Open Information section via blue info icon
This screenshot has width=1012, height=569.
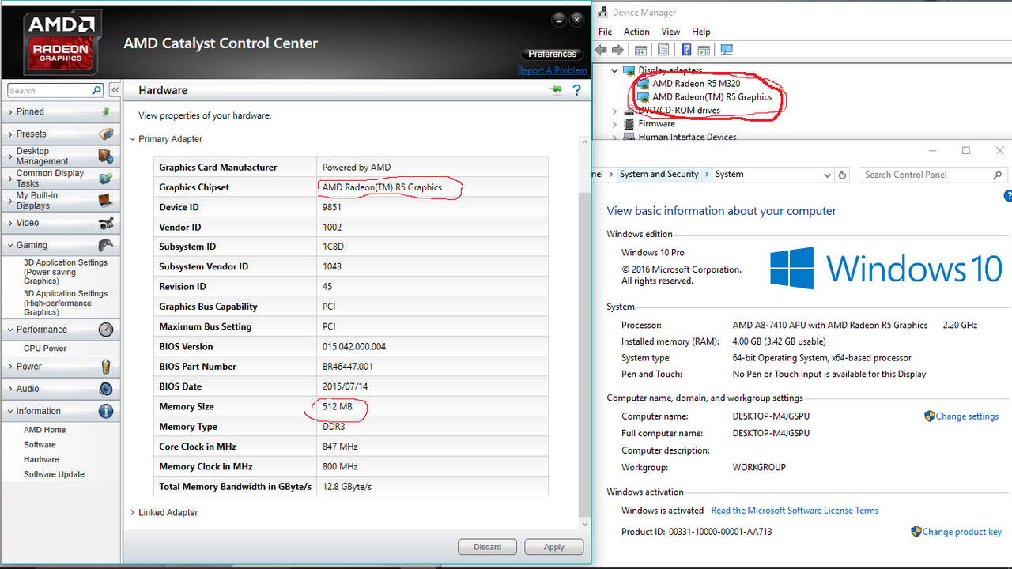pos(106,411)
